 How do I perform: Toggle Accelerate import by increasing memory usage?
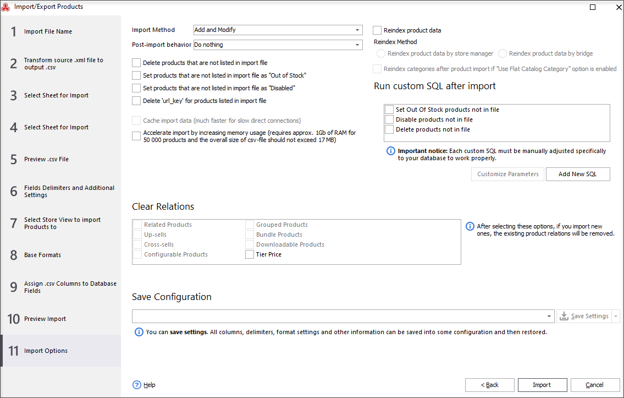[136, 136]
